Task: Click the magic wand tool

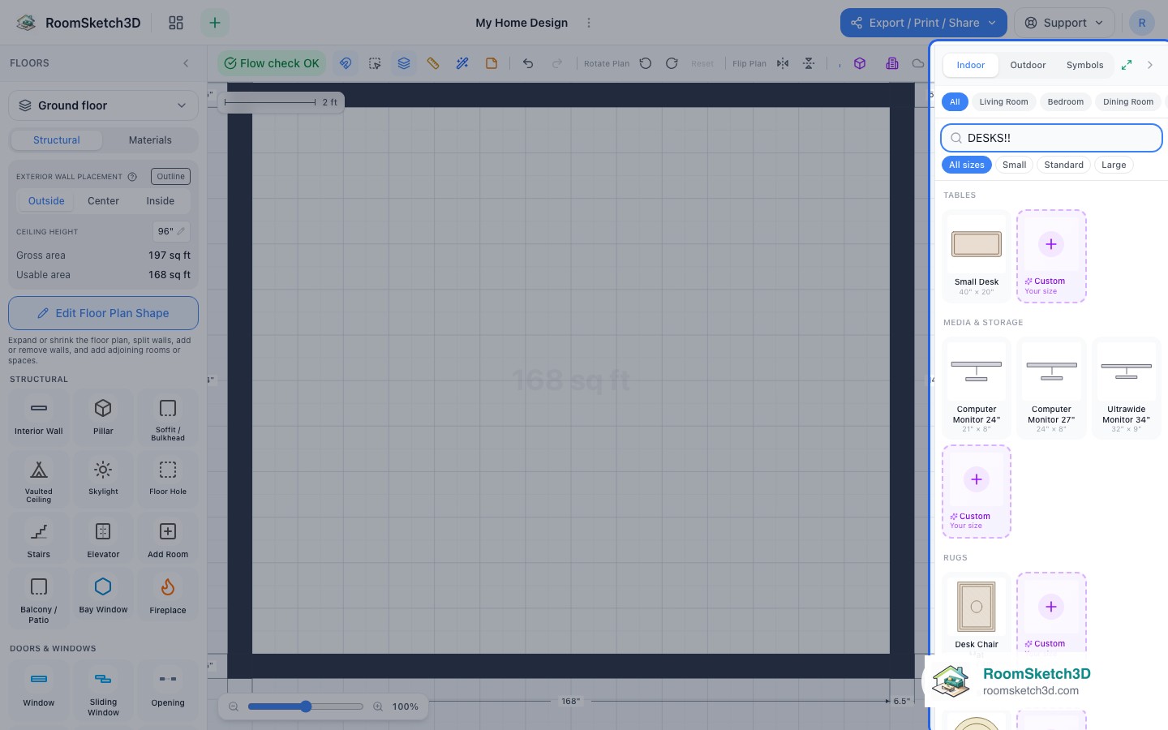Action: point(462,63)
